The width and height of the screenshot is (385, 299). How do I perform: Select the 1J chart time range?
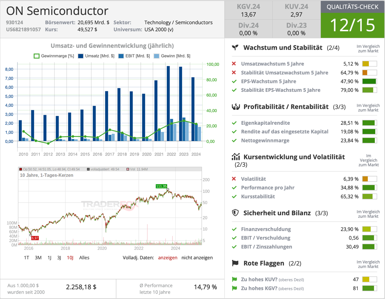tap(49, 258)
